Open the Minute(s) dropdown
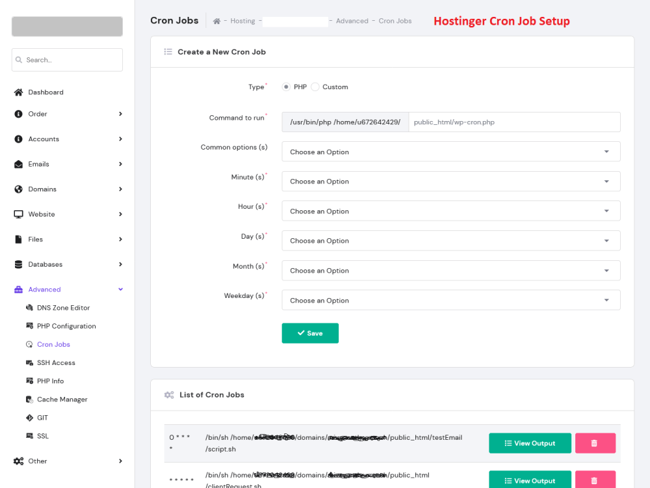Image resolution: width=650 pixels, height=488 pixels. point(451,182)
